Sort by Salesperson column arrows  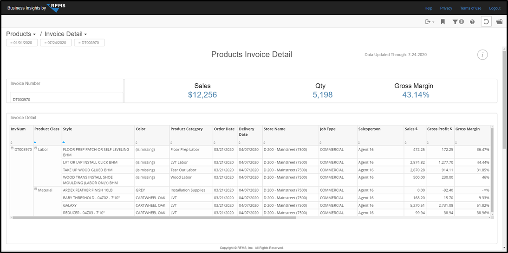click(x=359, y=142)
